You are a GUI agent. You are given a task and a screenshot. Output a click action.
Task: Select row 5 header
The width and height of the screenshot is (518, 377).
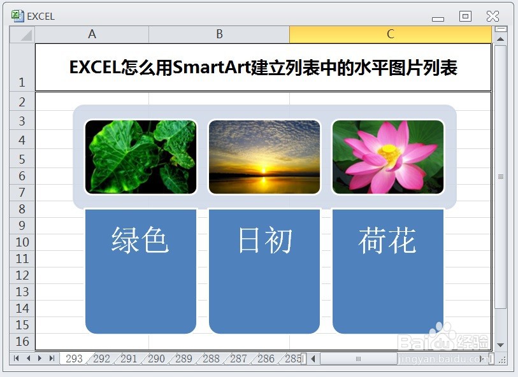pyautogui.click(x=22, y=159)
